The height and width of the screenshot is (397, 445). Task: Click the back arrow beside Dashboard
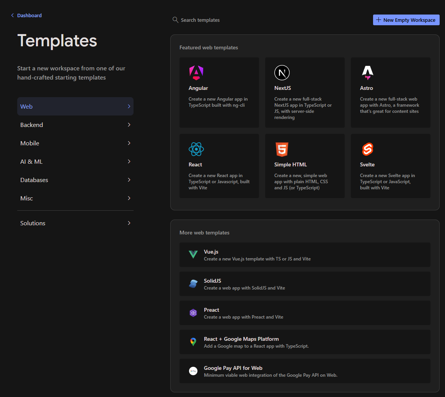pyautogui.click(x=12, y=15)
